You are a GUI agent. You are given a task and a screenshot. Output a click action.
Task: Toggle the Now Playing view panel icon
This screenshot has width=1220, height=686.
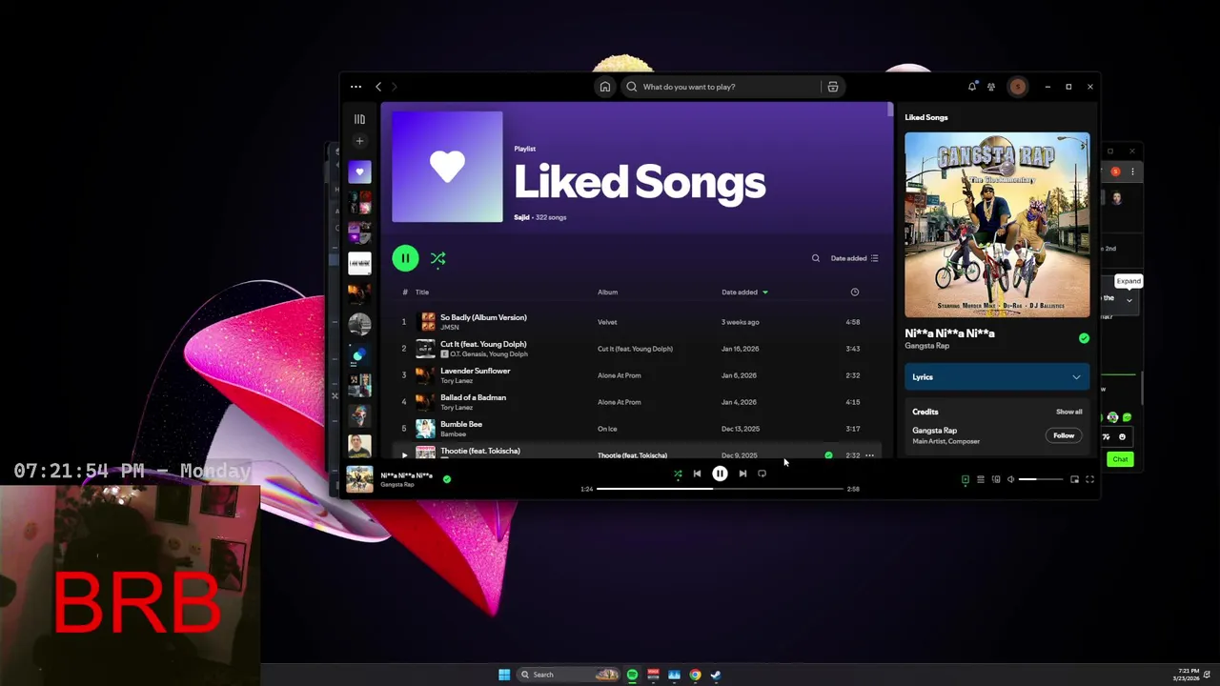tap(965, 479)
